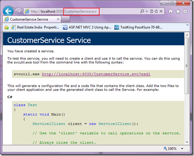Open the Home page icon
This screenshot has width=194, height=156.
click(x=170, y=11)
